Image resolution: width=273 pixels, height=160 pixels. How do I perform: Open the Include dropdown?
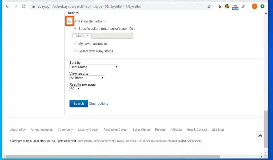pyautogui.click(x=81, y=36)
